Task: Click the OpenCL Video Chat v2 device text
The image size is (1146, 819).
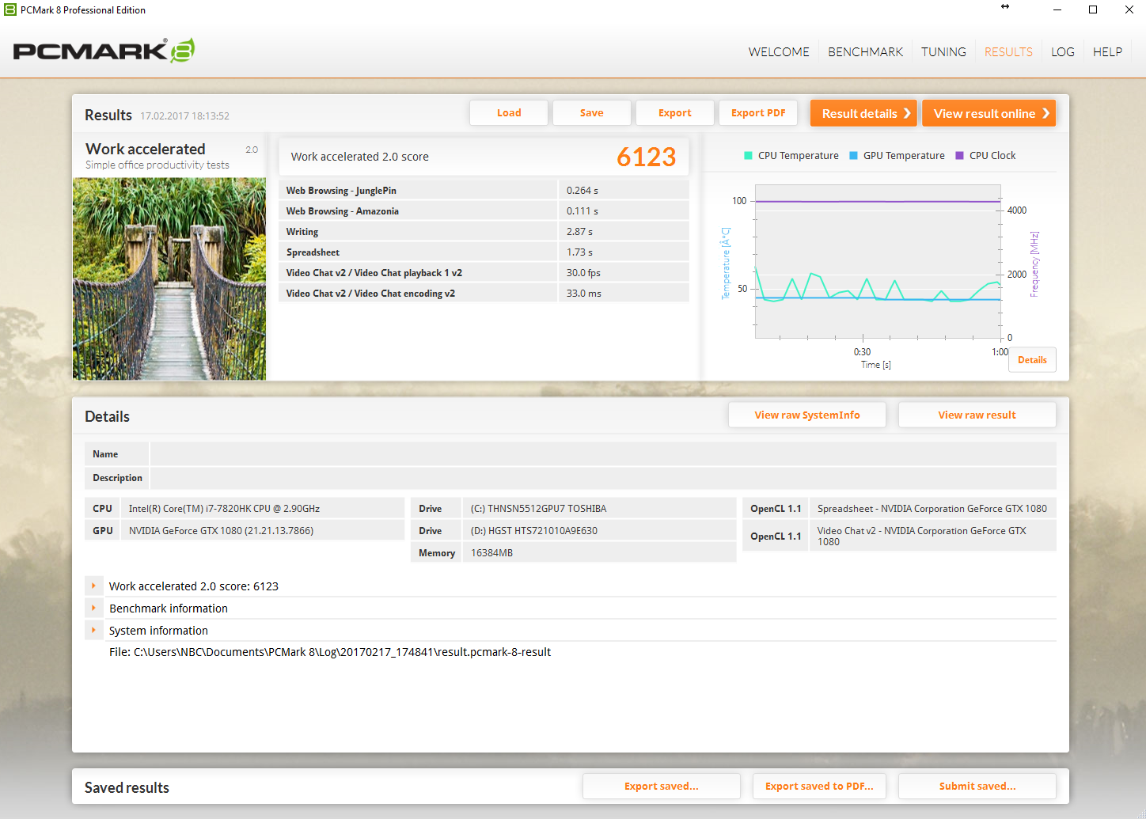Action: click(x=922, y=536)
